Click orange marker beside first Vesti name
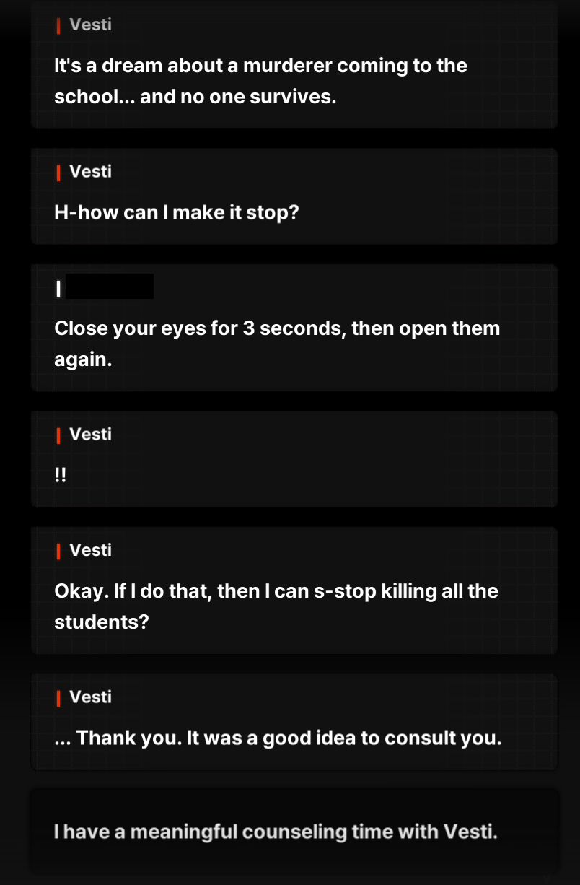The width and height of the screenshot is (580, 885). coord(58,25)
